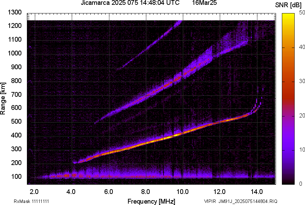This screenshot has width=305, height=205.
Task: Select the Frequency [MHz] axis label
Action: click(x=151, y=201)
